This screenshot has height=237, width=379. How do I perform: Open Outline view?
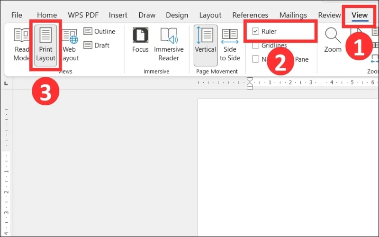[99, 31]
